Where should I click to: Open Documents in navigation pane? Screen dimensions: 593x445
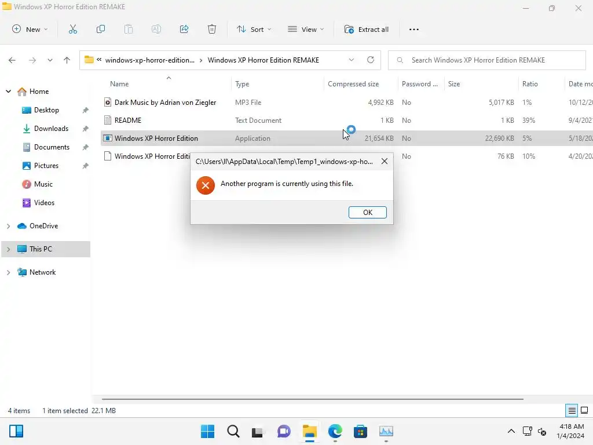point(46,147)
